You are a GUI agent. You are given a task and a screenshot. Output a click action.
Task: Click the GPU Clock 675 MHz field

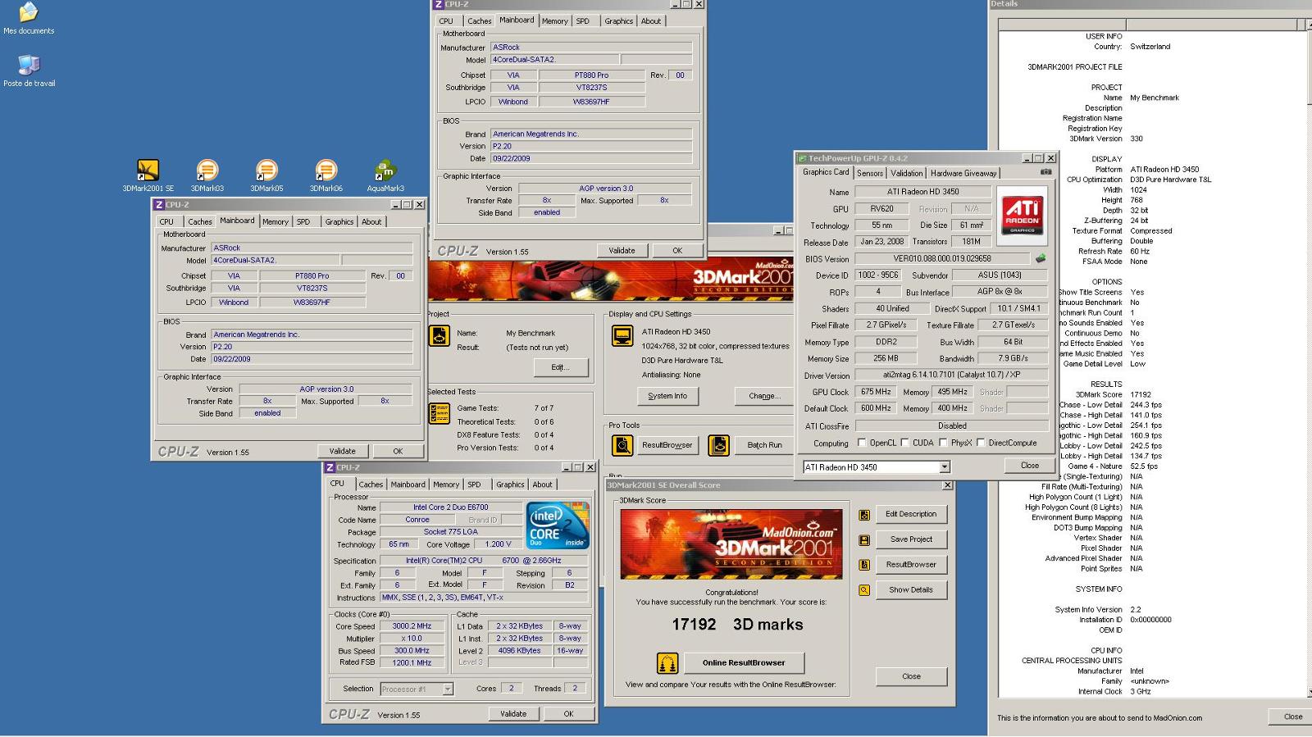tap(876, 392)
